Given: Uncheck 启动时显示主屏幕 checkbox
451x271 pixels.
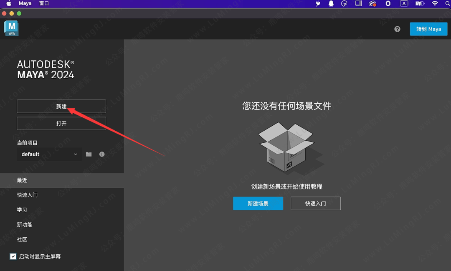Looking at the screenshot, I should pyautogui.click(x=12, y=256).
